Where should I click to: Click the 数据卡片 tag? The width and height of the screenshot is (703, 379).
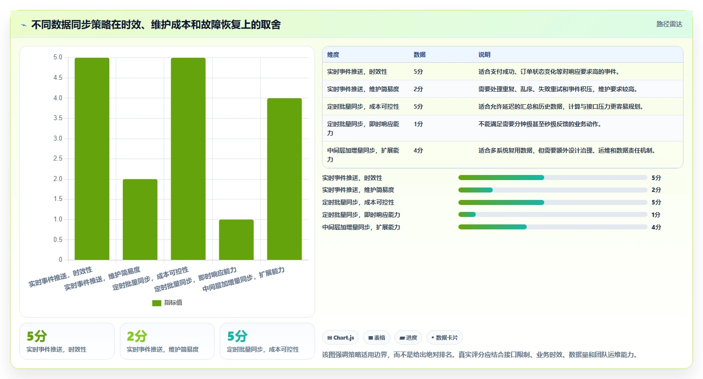point(444,338)
